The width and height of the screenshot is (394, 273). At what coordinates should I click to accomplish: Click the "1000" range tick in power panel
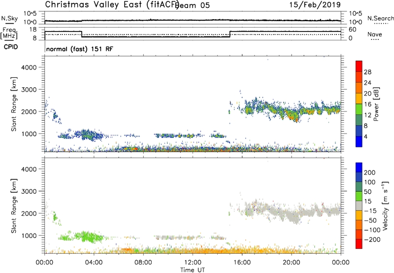pos(29,134)
